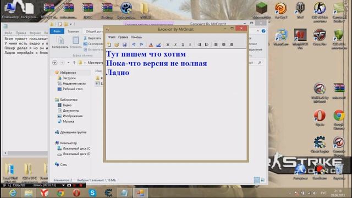Click the Explorer back navigation arrow
352x198 pixels.
(55, 63)
